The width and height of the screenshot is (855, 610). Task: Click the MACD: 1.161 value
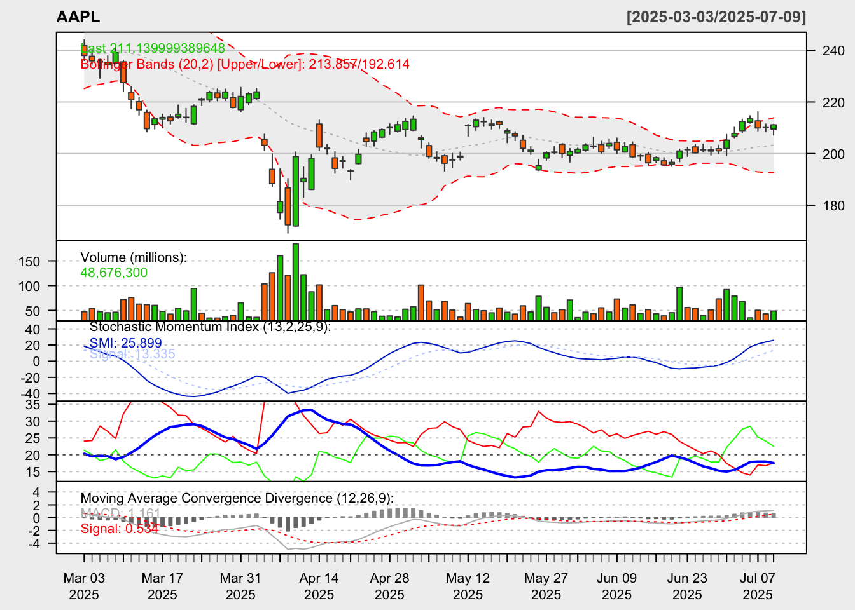coord(121,513)
